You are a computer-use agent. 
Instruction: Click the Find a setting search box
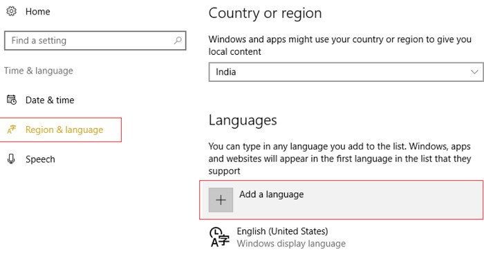(x=95, y=40)
